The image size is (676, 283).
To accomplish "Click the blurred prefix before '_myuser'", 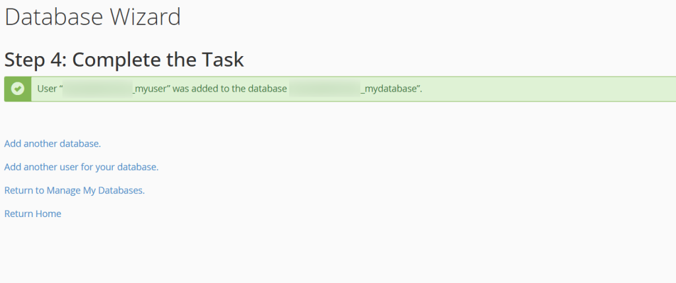I will (98, 89).
